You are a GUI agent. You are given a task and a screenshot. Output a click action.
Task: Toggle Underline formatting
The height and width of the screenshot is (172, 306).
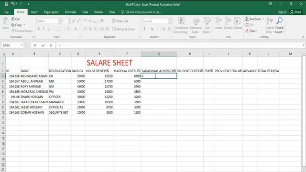click(48, 29)
